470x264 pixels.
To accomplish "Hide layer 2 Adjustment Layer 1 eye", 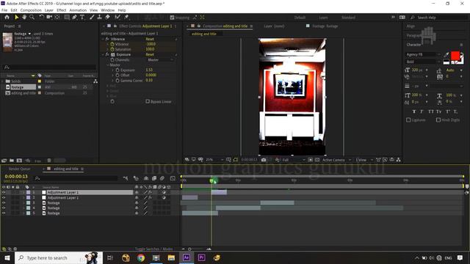I will [x=4, y=198].
